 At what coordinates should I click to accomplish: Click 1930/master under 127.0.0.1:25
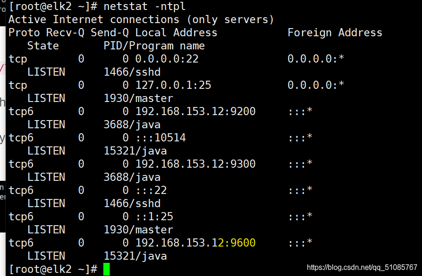pos(138,98)
